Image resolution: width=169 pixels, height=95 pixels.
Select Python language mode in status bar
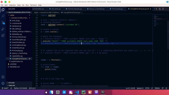pos(157,88)
